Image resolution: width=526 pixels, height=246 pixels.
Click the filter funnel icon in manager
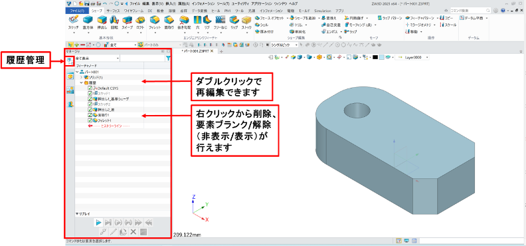[168, 58]
